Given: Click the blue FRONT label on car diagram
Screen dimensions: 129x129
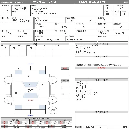Looking at the screenshot, I should (30, 64).
